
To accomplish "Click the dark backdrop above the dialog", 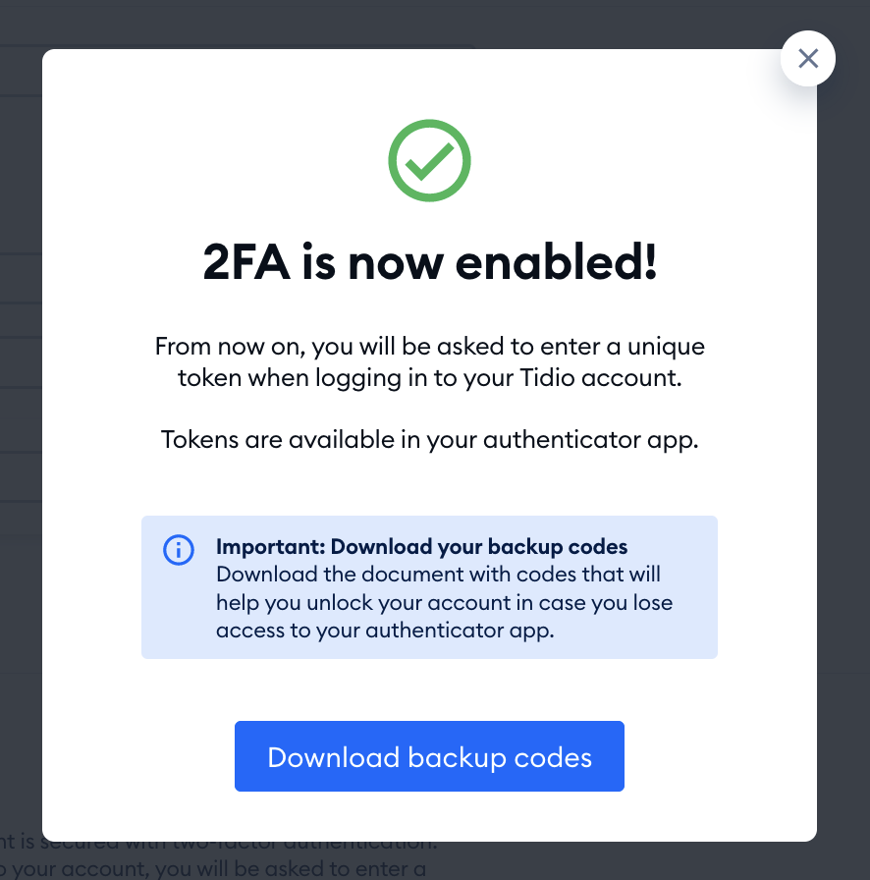I will point(393,23).
